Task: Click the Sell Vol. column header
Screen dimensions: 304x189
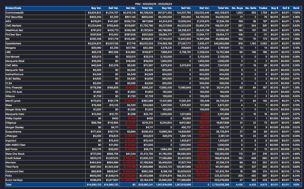Action: point(186,8)
